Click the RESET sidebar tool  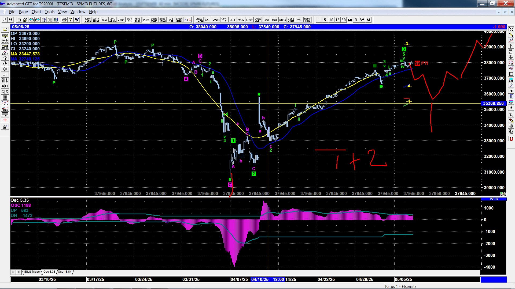tap(5, 41)
